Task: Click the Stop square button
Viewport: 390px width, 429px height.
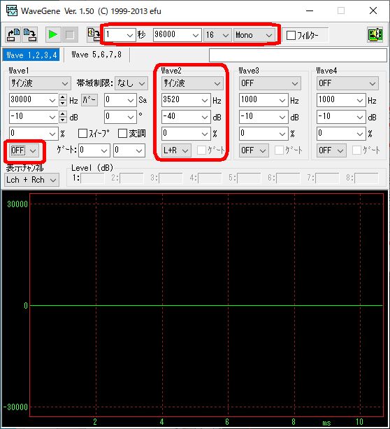Action: pos(70,35)
